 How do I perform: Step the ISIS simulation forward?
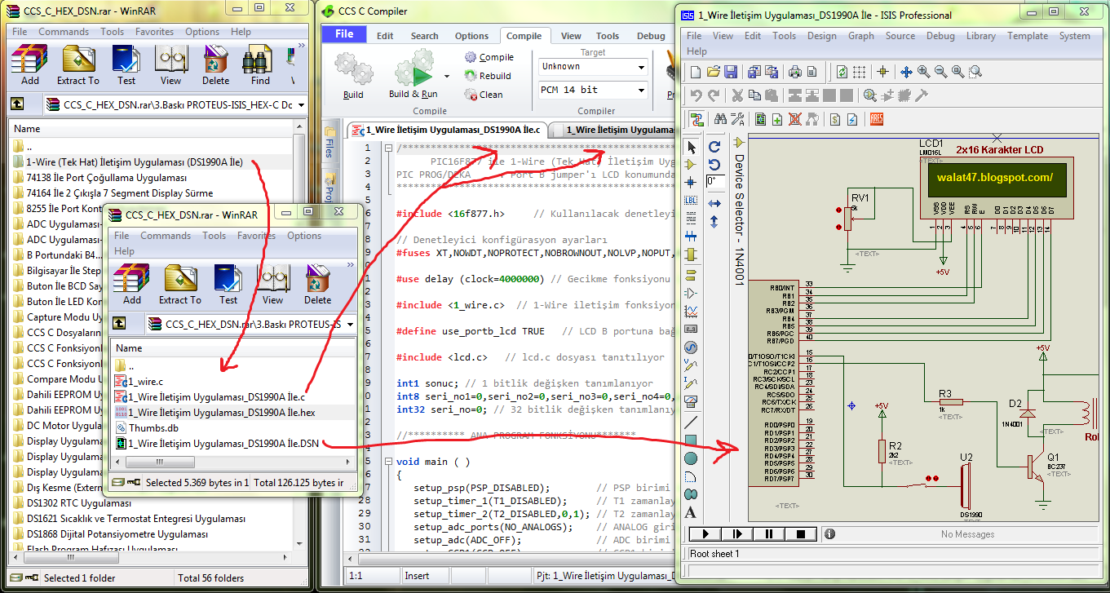(738, 533)
